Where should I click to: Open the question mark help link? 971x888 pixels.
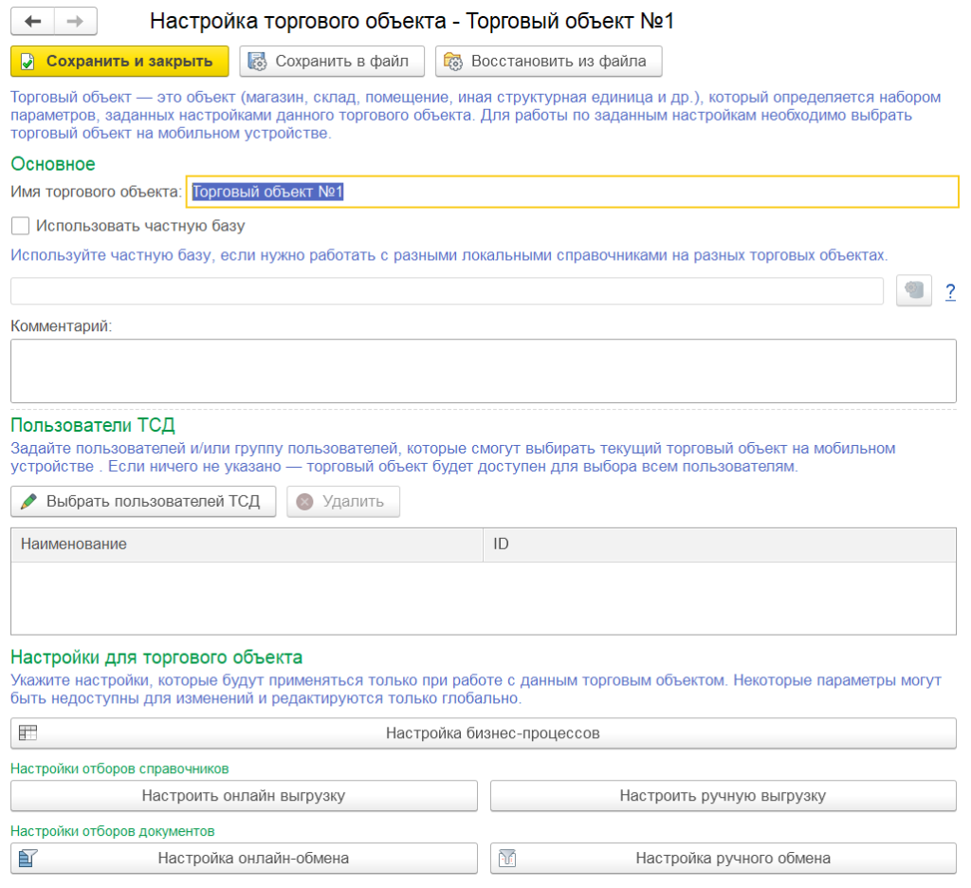(x=950, y=292)
